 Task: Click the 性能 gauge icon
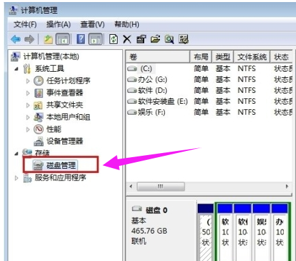(x=38, y=129)
